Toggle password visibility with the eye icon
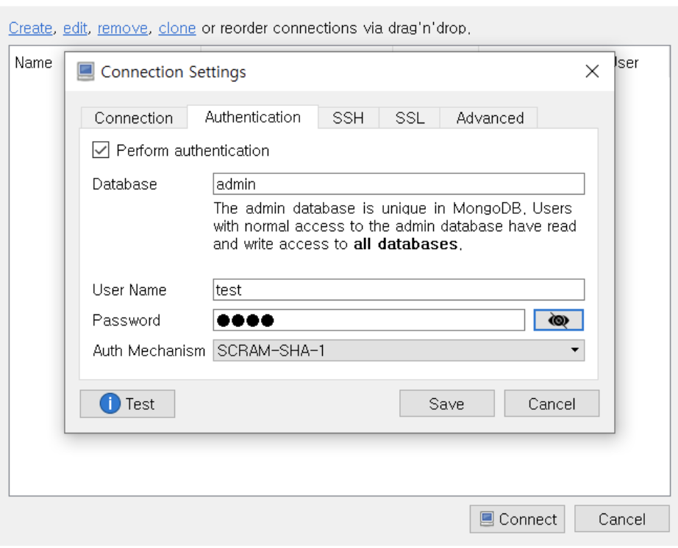The height and width of the screenshot is (548, 678). (x=558, y=320)
